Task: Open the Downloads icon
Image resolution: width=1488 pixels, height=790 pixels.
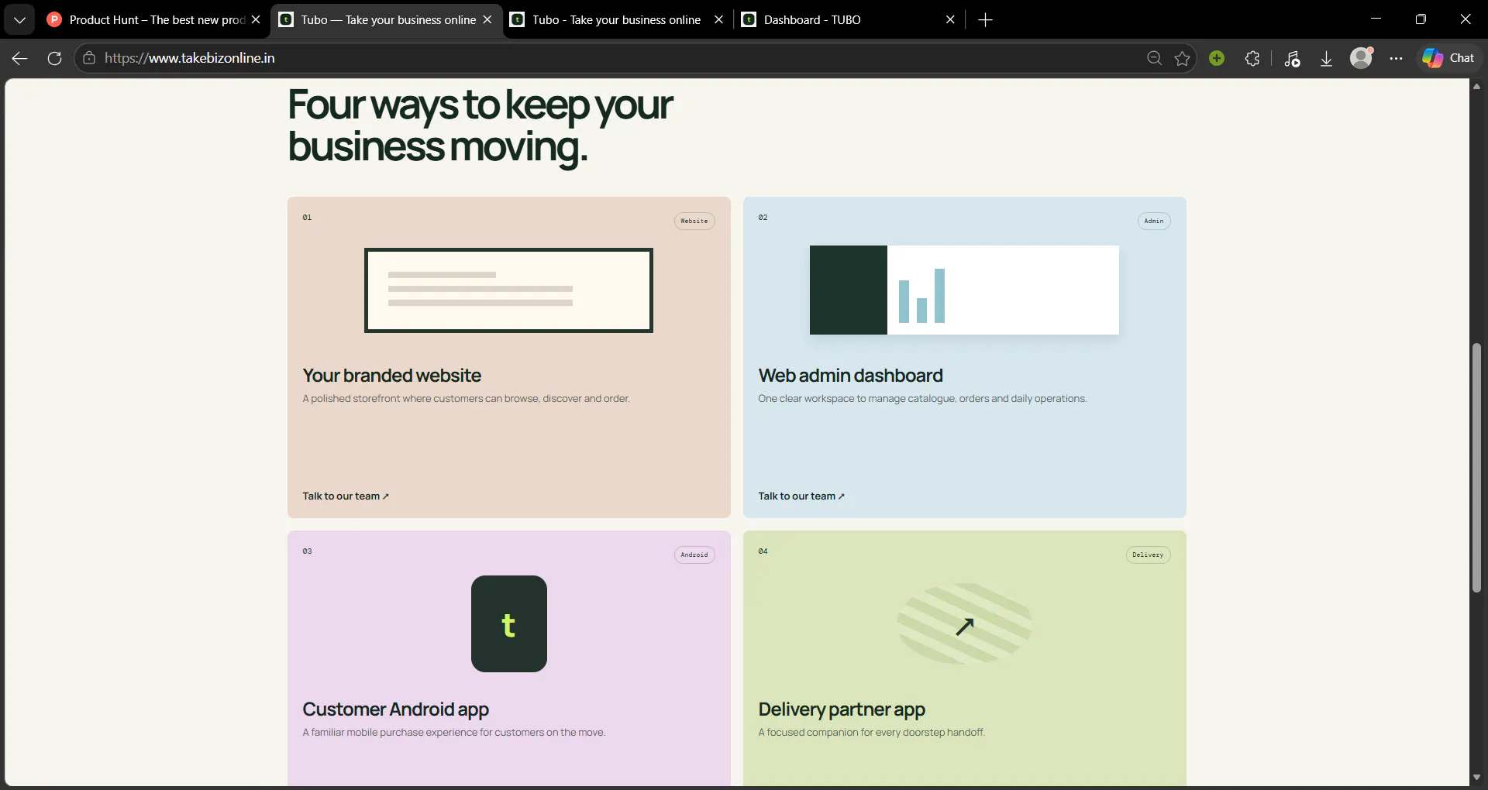Action: tap(1326, 58)
